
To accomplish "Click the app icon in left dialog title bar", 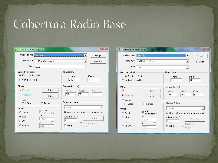I will 16,49.
